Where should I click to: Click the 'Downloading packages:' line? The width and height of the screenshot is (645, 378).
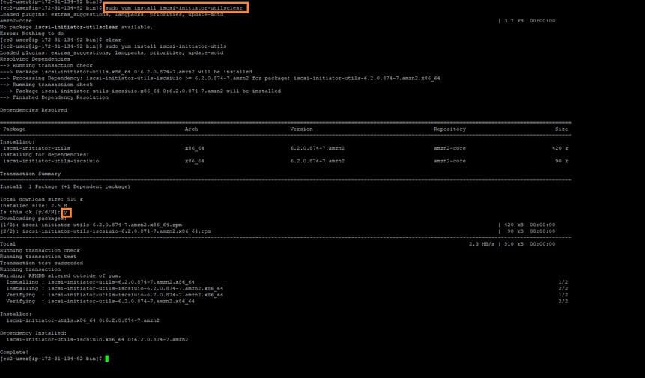[32, 218]
